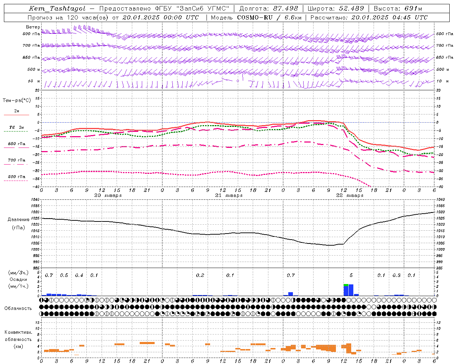
Task: Click the 'Облачность' cloudiness row label
Action: tap(18, 308)
